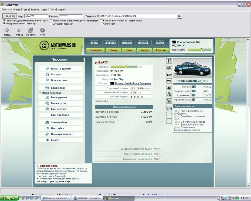
Task: Open Ваши клубы in sidebar
Action: tap(61, 103)
